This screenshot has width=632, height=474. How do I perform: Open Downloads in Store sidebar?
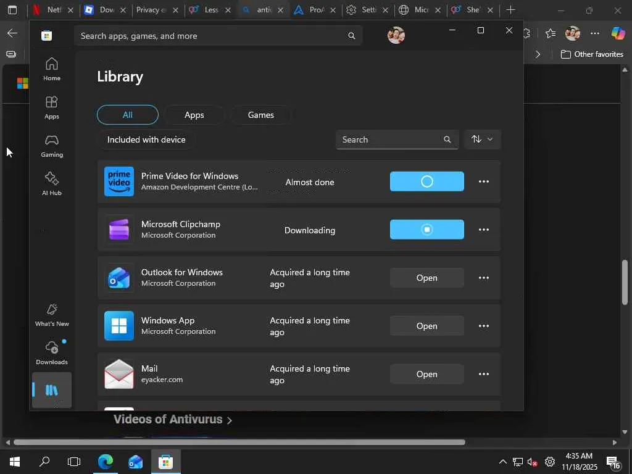tap(52, 353)
